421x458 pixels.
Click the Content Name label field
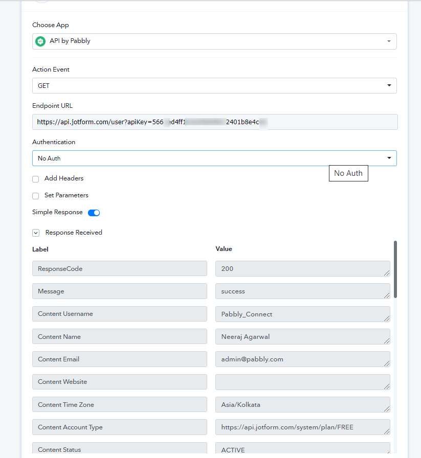[120, 336]
